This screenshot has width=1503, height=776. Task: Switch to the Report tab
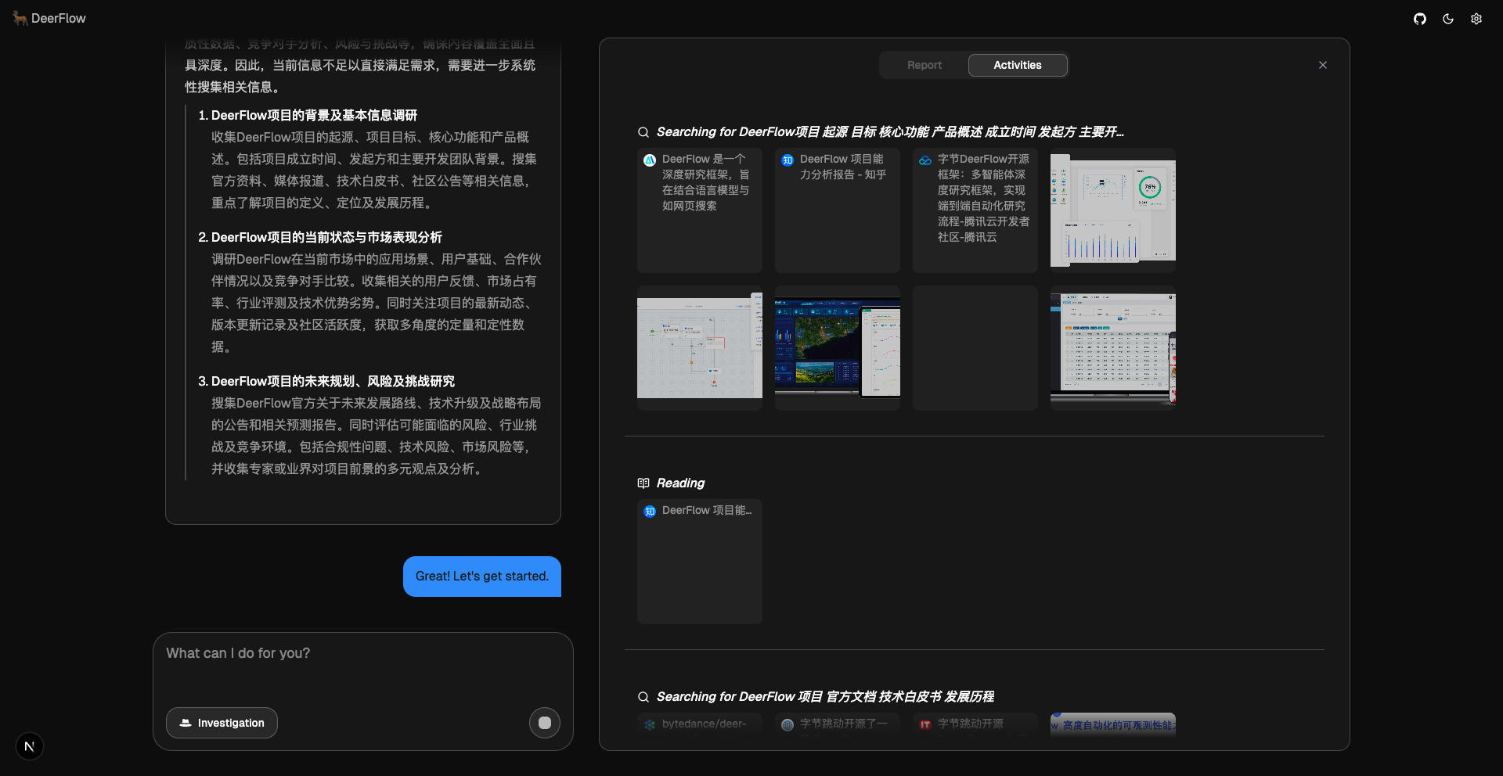[x=924, y=65]
